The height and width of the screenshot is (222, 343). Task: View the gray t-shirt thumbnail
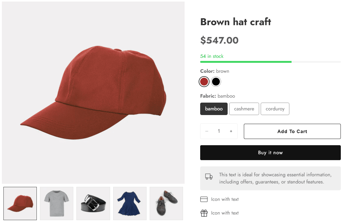tap(57, 203)
